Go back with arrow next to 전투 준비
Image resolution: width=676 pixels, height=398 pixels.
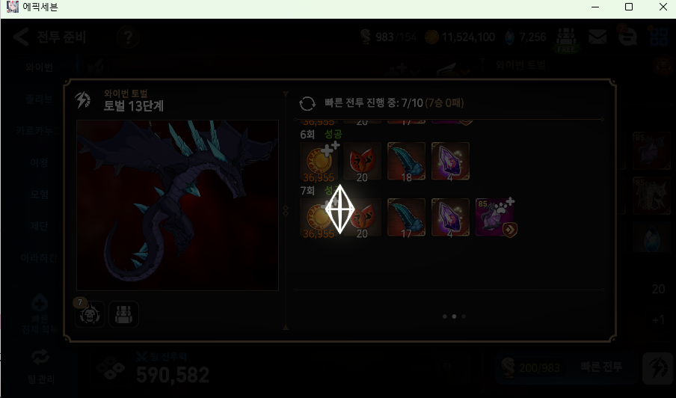pos(21,37)
